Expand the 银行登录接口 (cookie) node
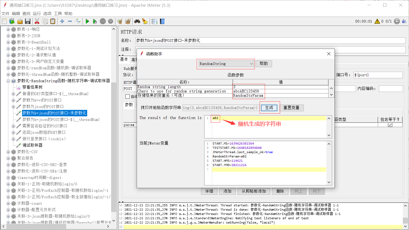The height and width of the screenshot is (230, 409). pos(13,139)
